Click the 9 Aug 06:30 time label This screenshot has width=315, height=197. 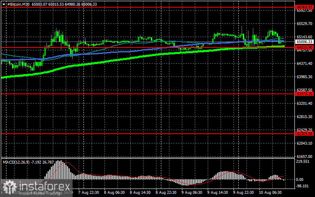click(192, 193)
